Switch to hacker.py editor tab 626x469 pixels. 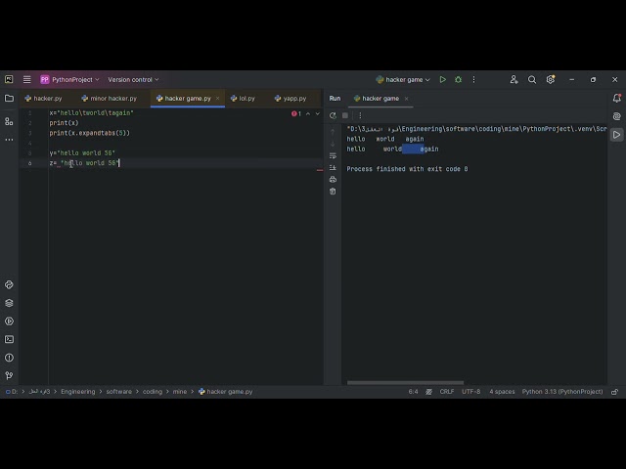point(43,99)
